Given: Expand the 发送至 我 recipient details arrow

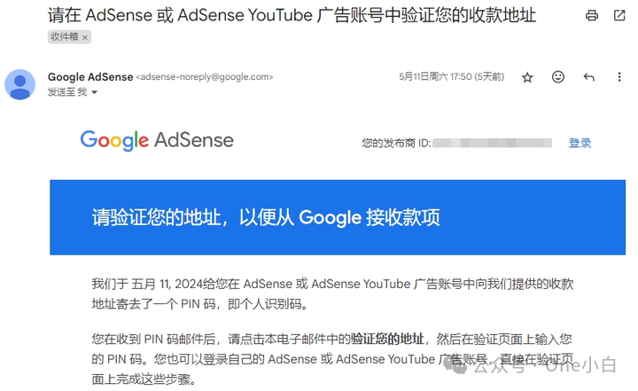Looking at the screenshot, I should (x=95, y=92).
